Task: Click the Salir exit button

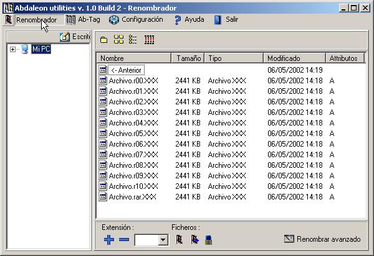Action: [x=226, y=19]
